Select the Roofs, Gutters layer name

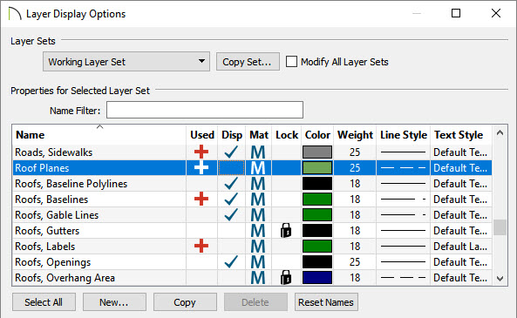click(x=47, y=231)
